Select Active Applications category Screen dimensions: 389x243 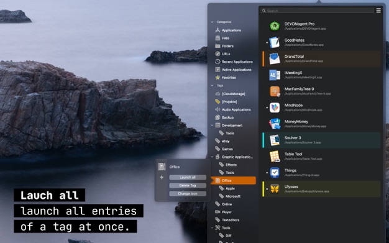[x=233, y=70]
